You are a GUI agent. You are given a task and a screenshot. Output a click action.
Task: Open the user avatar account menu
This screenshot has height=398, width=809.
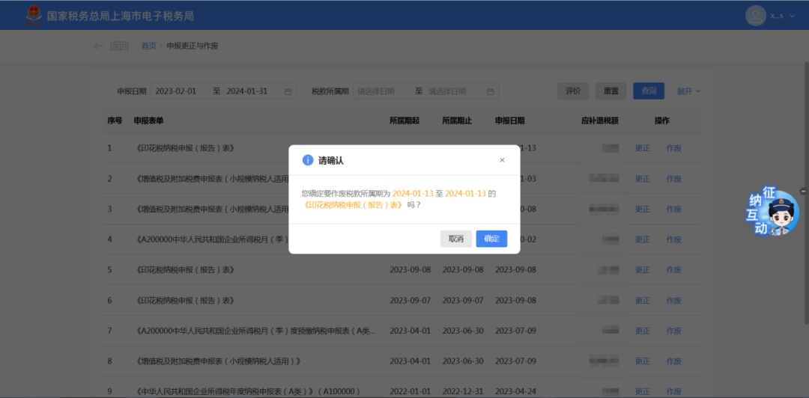coord(755,15)
